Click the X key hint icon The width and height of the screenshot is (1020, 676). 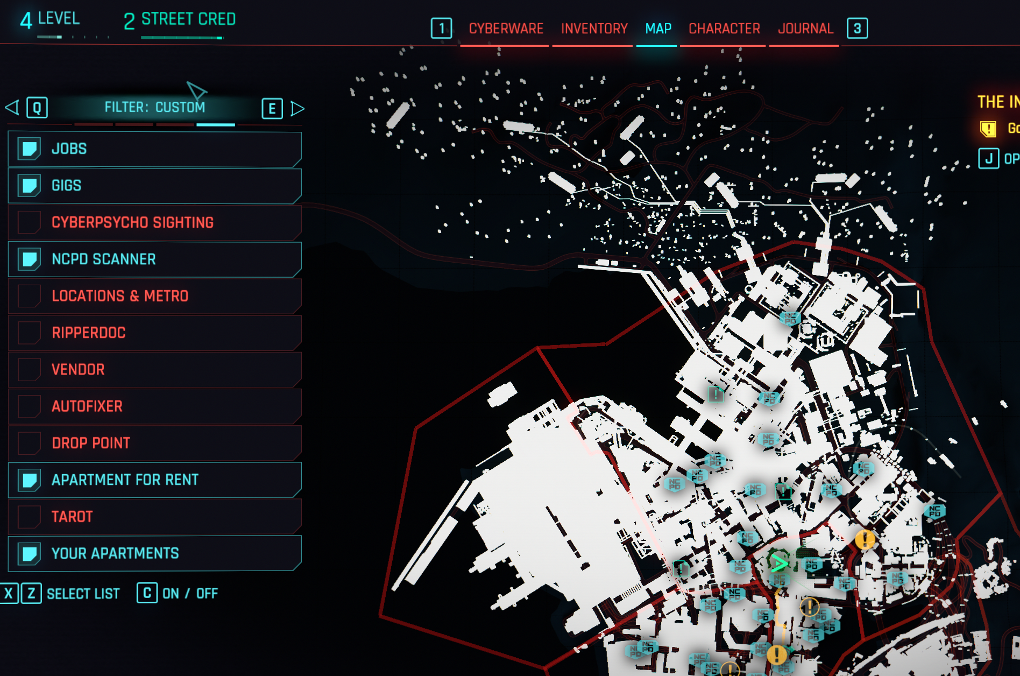pyautogui.click(x=8, y=593)
